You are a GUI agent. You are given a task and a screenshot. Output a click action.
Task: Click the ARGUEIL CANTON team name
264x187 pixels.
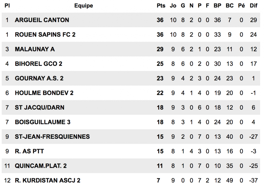pyautogui.click(x=42, y=20)
